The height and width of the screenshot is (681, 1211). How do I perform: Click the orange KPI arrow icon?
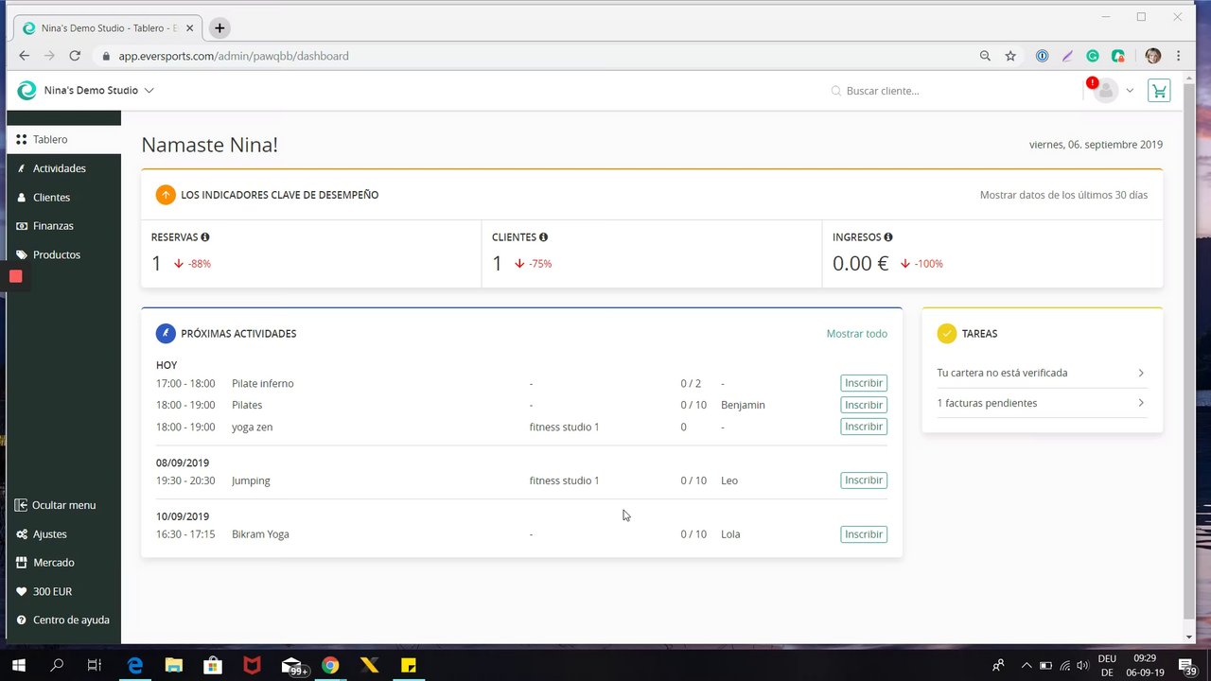[166, 195]
